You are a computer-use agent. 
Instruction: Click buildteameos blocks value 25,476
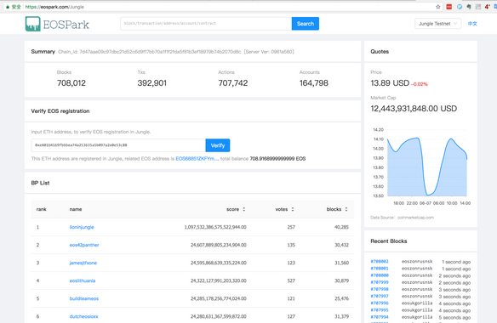(342, 298)
